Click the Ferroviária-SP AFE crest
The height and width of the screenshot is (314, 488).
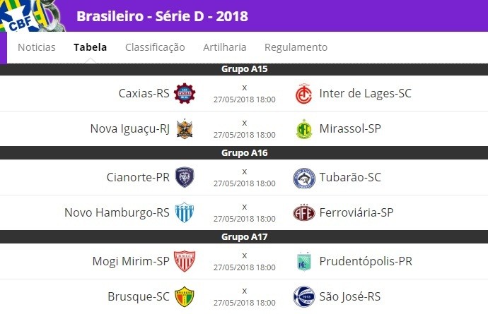point(304,213)
